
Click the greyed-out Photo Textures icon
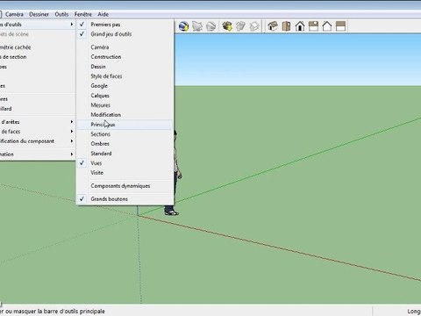tap(210, 26)
